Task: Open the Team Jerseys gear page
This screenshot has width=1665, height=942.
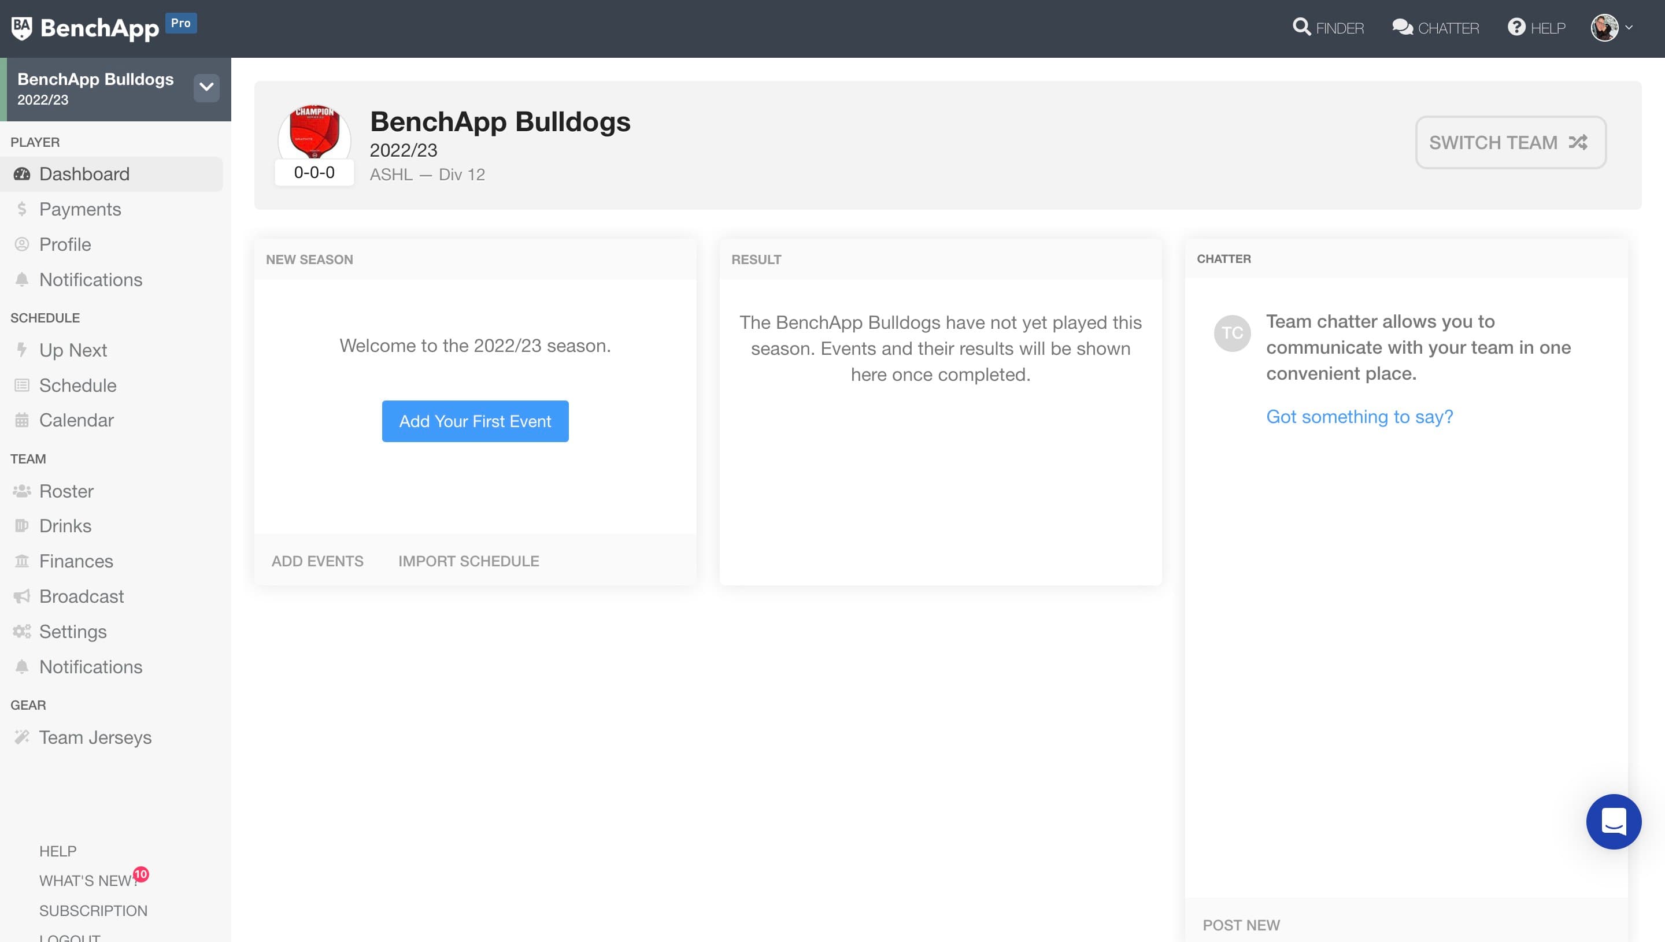Action: 96,737
